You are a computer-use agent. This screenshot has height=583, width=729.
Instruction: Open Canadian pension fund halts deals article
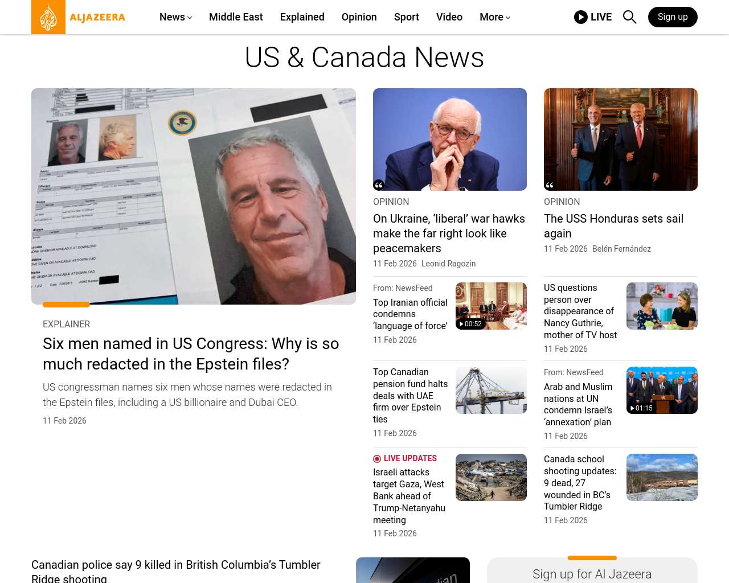tap(410, 396)
